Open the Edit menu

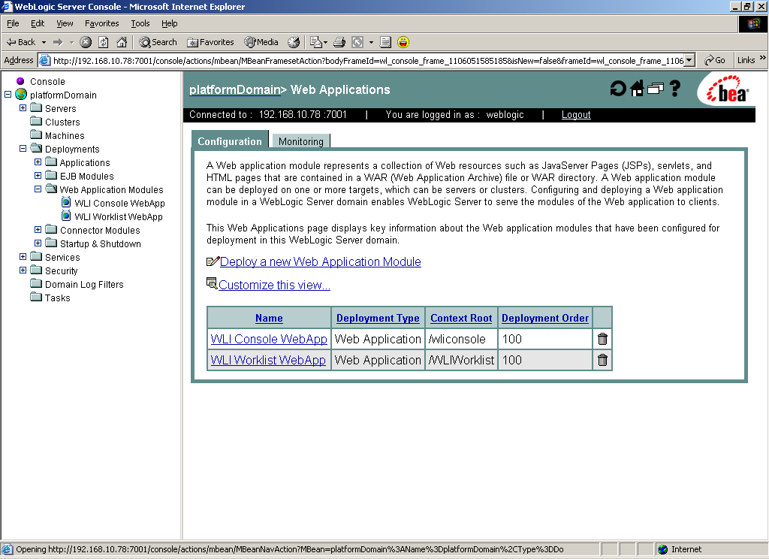point(38,23)
